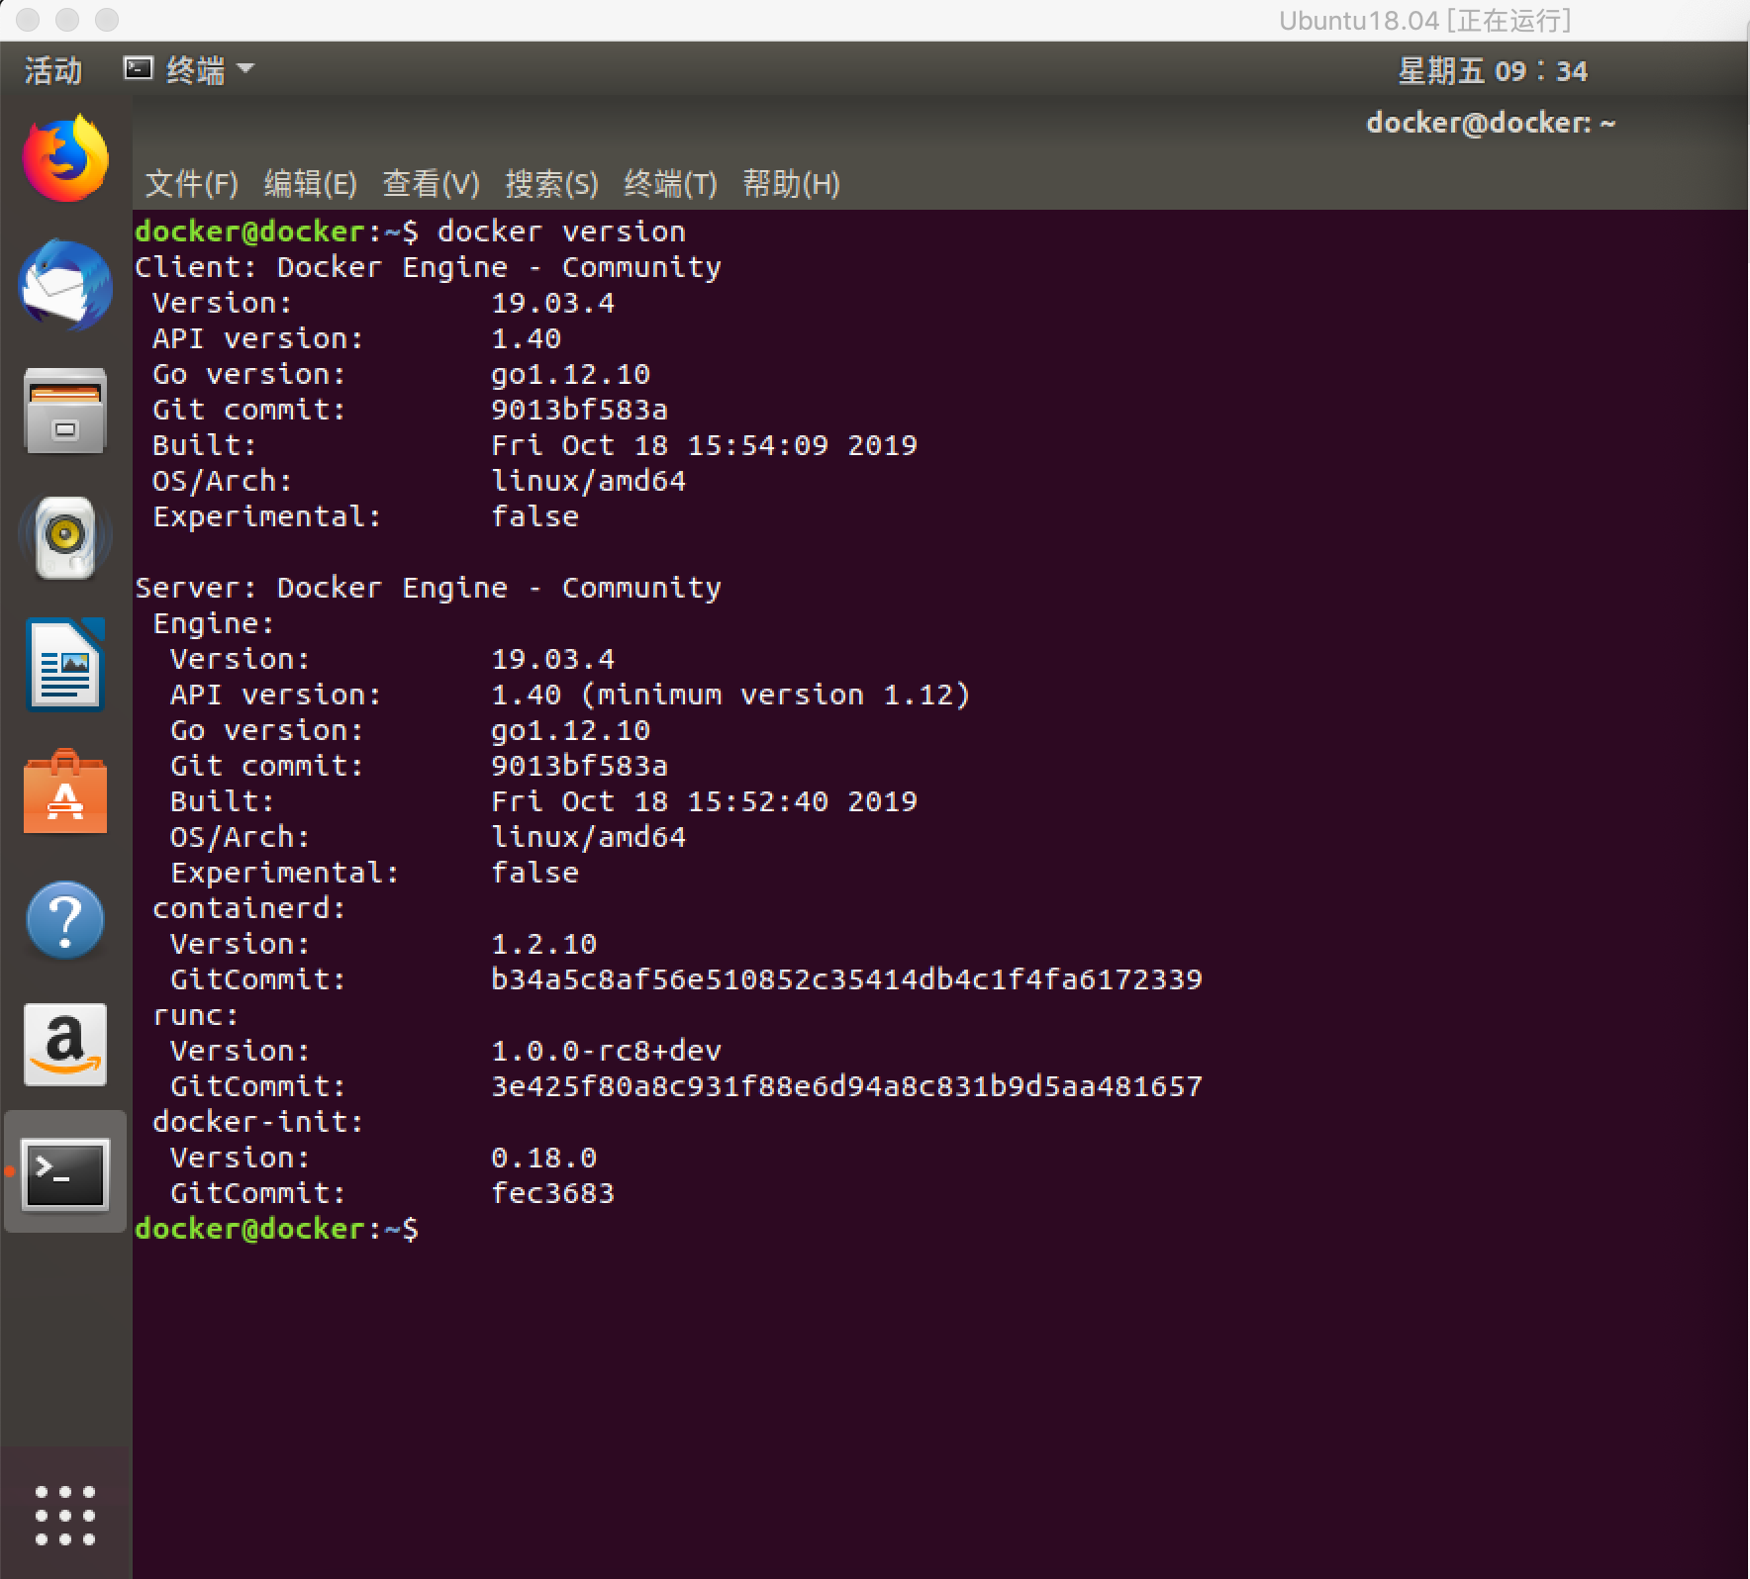Click containerd version '1.2.10'
The width and height of the screenshot is (1750, 1579).
pos(543,944)
